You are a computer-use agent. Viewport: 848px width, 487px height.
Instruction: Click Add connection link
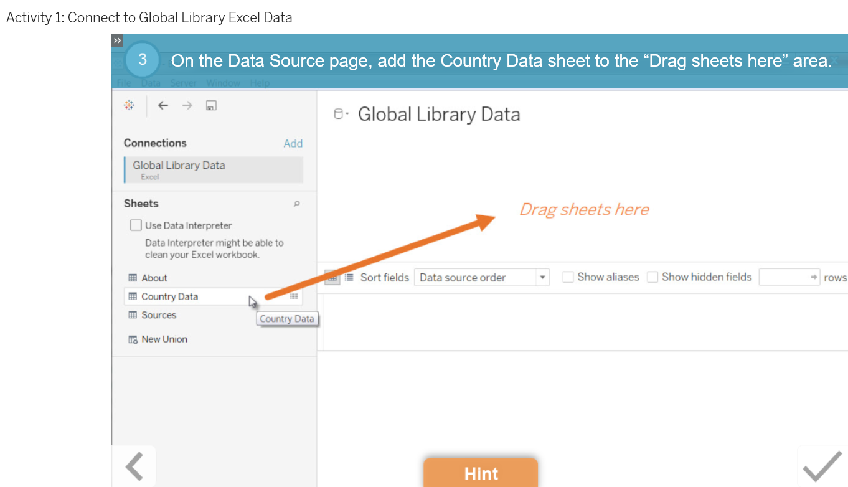coord(293,143)
